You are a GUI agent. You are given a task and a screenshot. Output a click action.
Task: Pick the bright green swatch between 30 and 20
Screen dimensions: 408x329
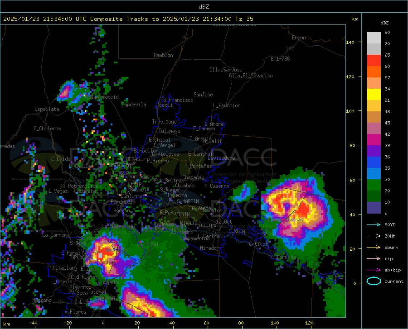tap(374, 185)
